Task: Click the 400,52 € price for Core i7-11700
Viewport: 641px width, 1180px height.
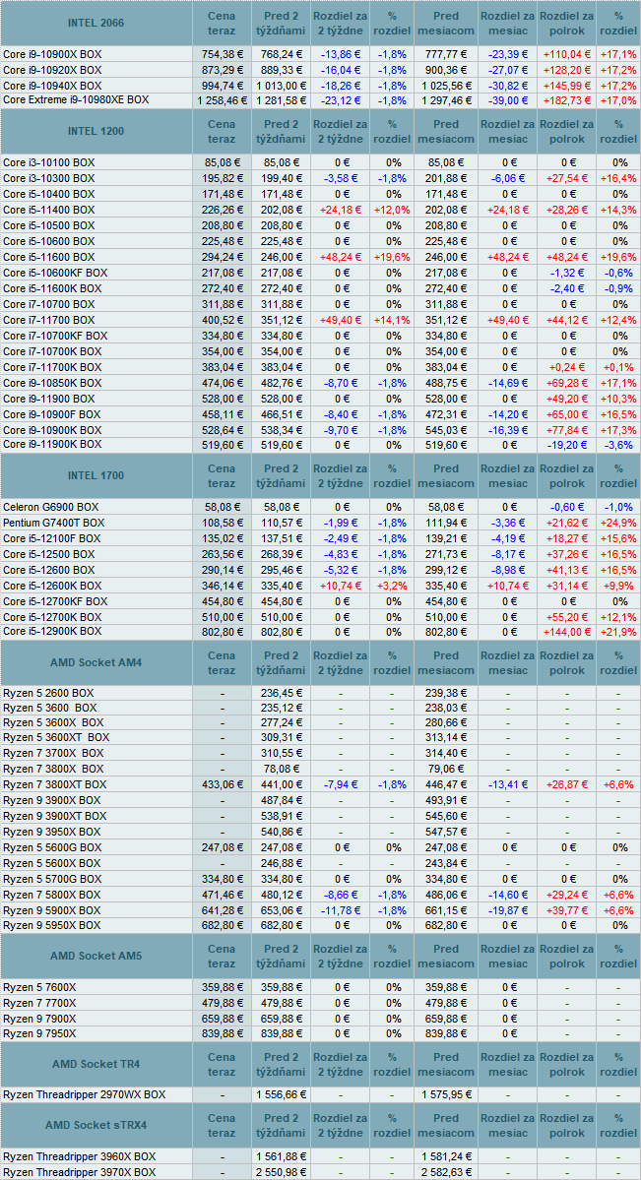Action: tap(222, 320)
